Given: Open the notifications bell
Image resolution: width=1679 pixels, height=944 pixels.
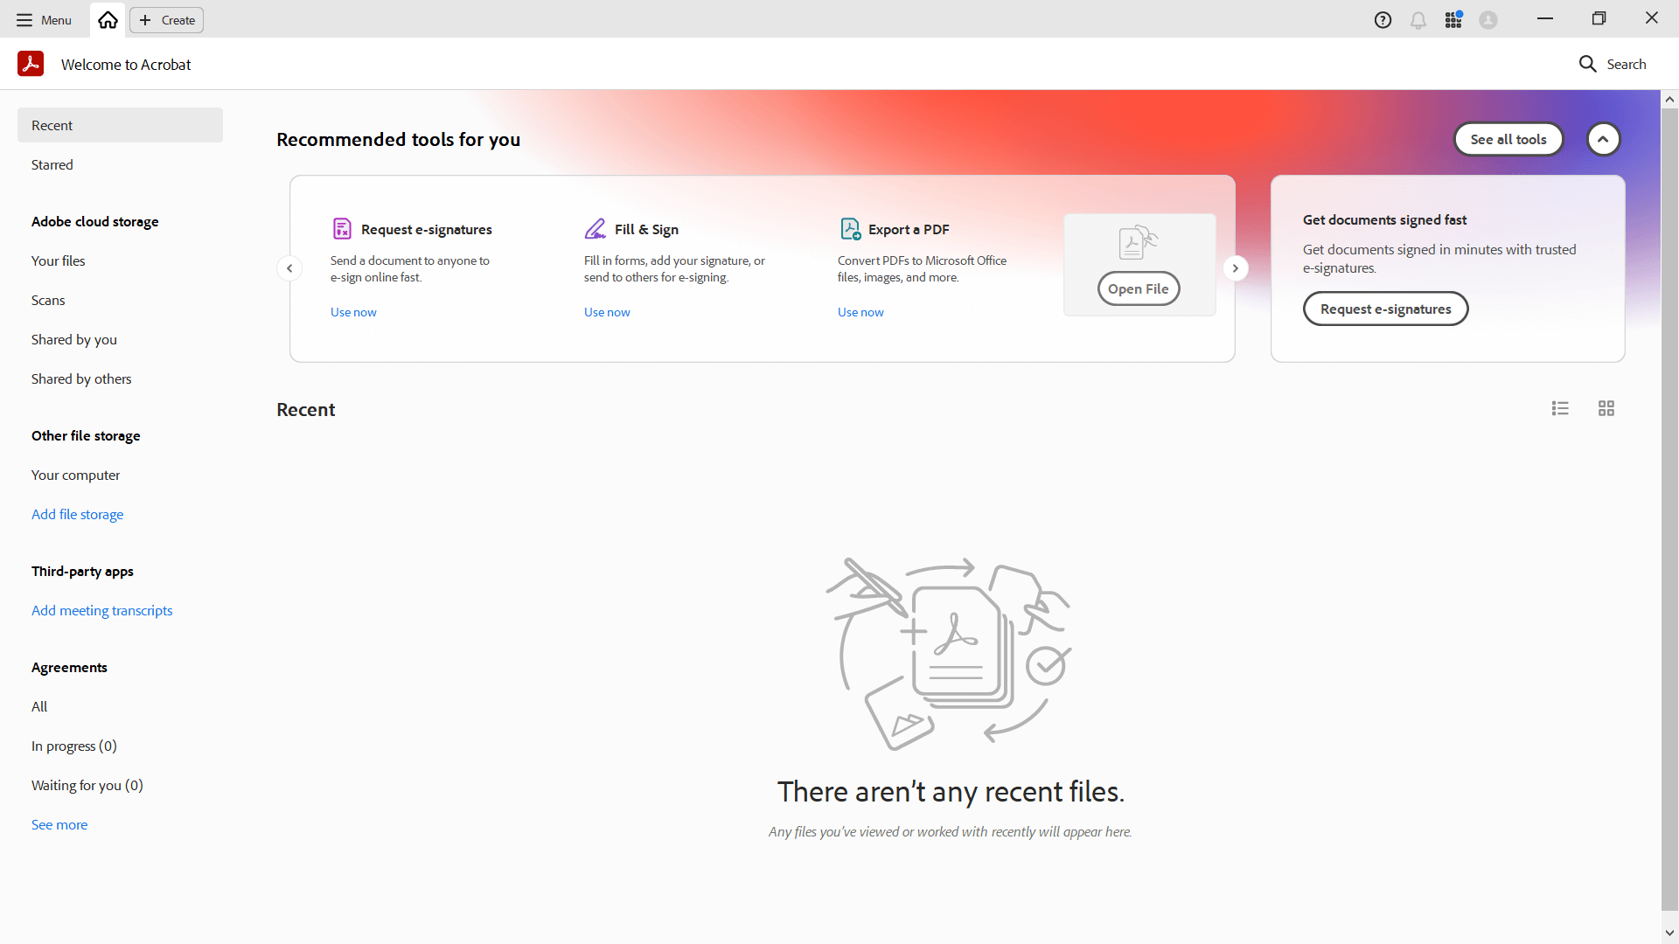Looking at the screenshot, I should coord(1418,20).
